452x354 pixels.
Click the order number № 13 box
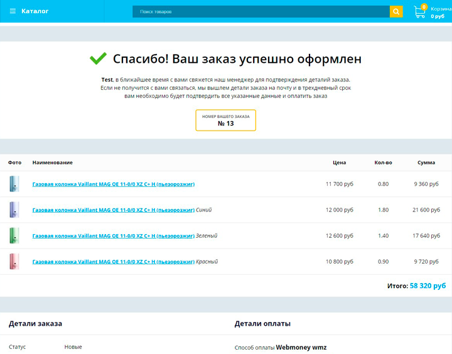tap(226, 120)
